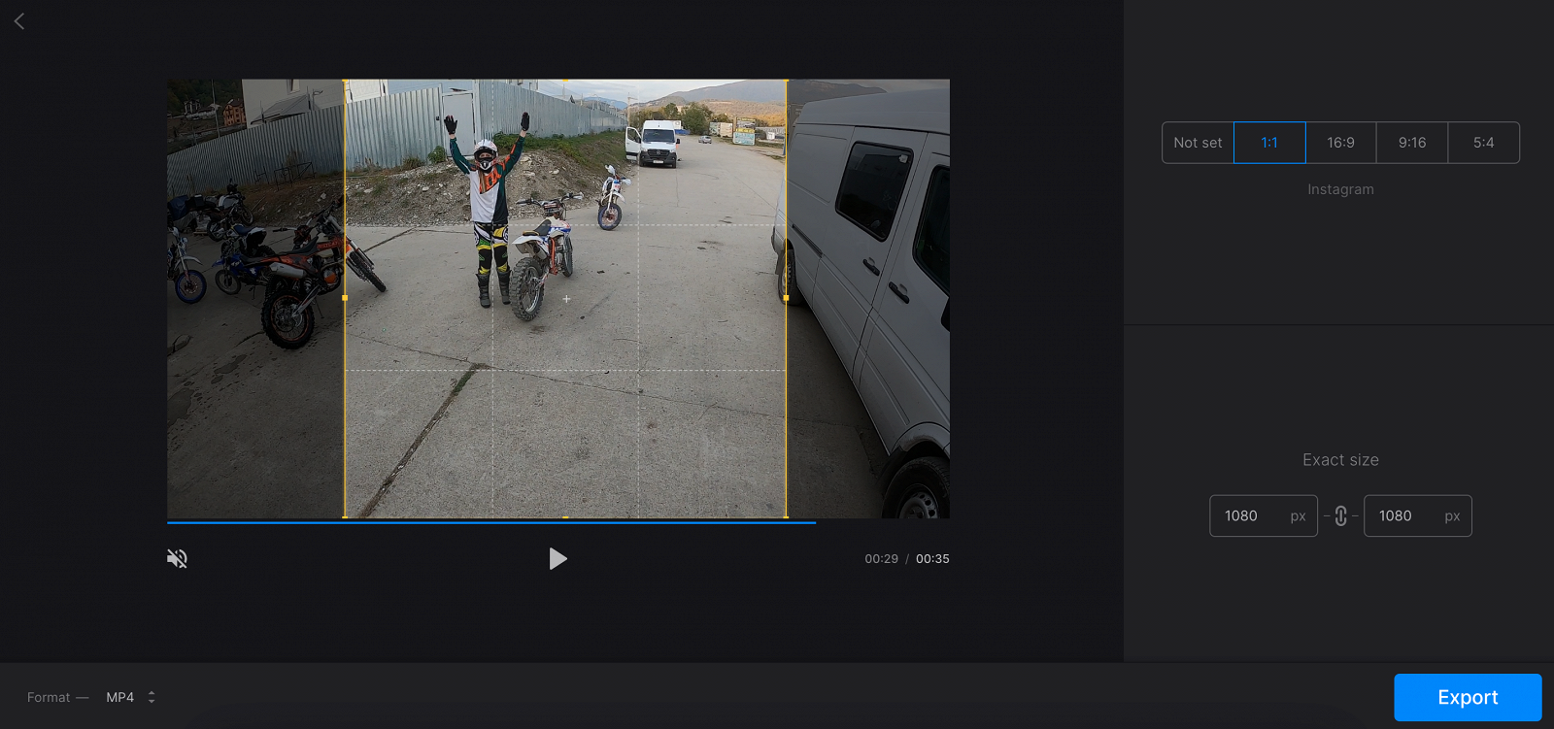Viewport: 1554px width, 729px height.
Task: Play the video preview
Action: click(x=557, y=558)
